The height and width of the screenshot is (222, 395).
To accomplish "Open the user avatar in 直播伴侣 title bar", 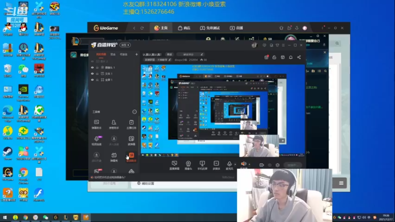I will pos(254,45).
